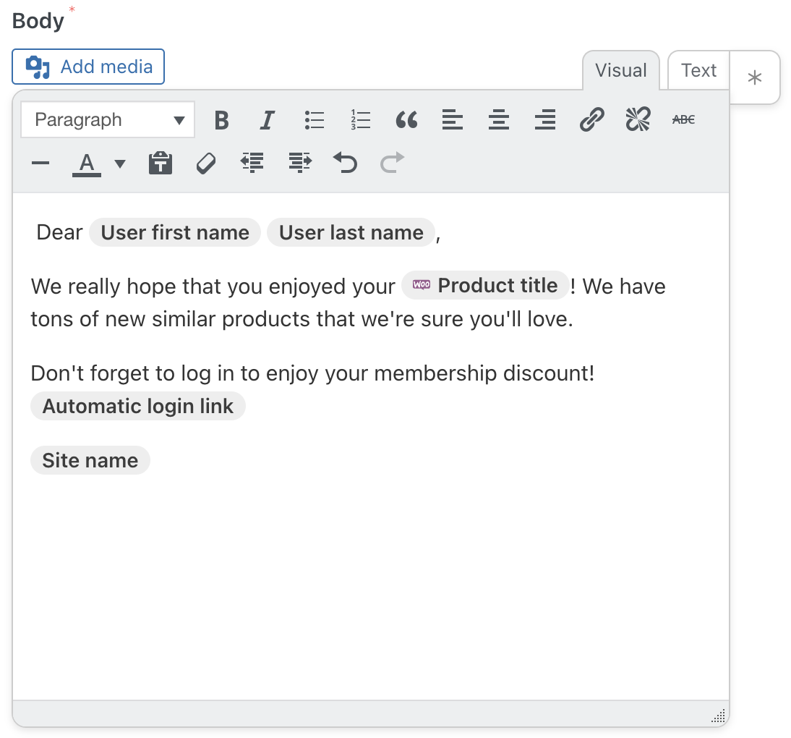
Task: Select the Automatic login link tag
Action: coord(137,407)
